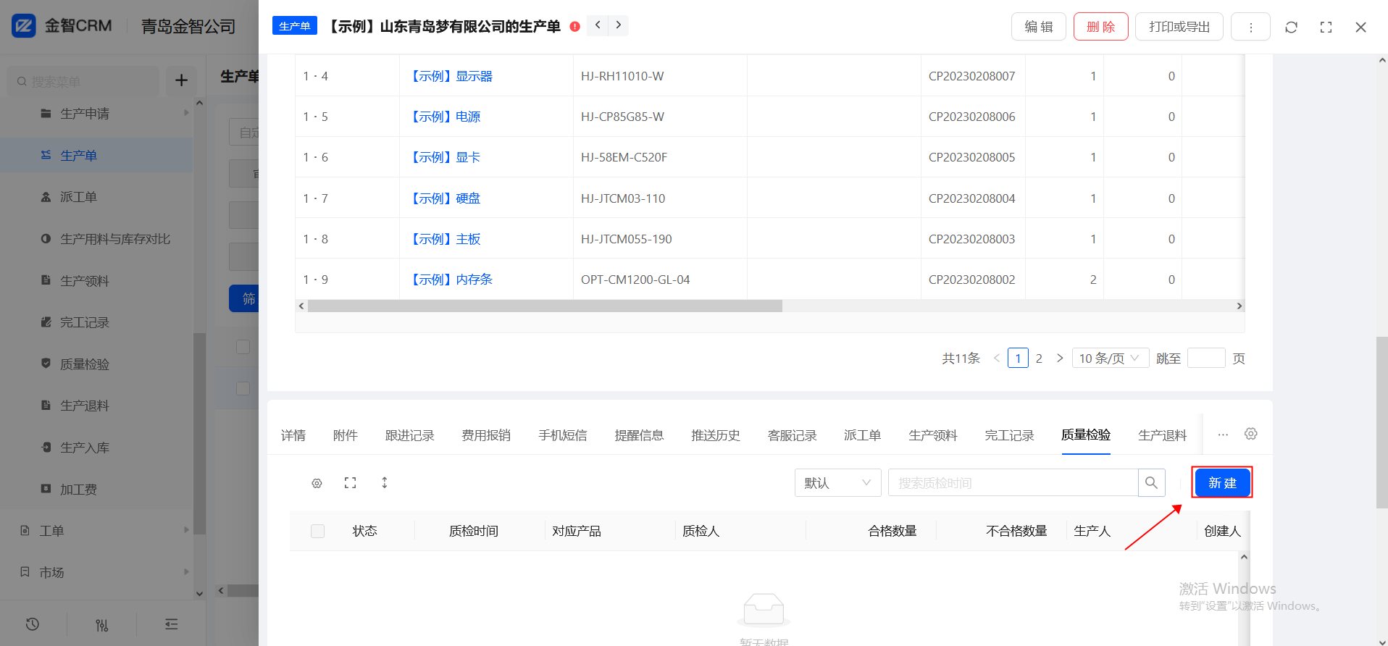Go to next record with right chevron

tap(618, 25)
